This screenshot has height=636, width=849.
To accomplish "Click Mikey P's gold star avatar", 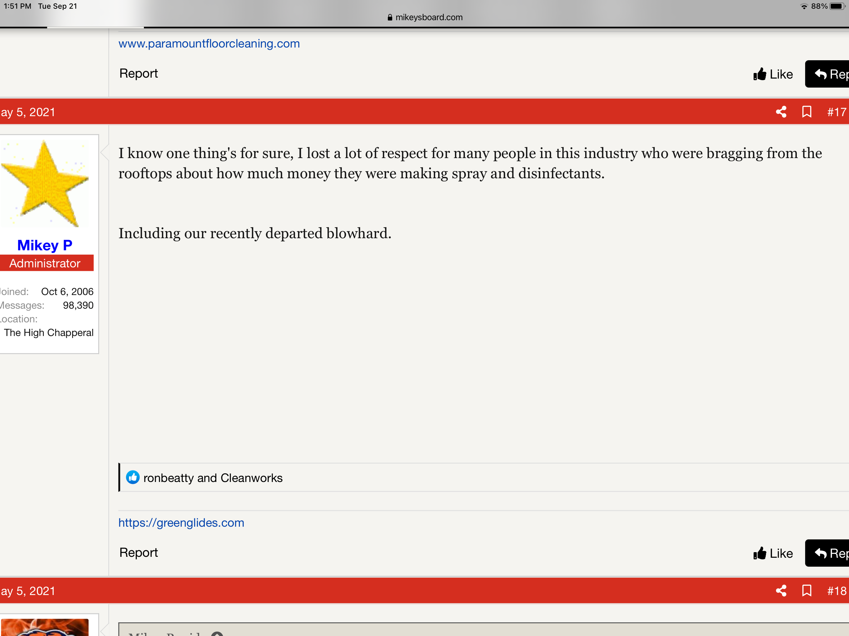I will 45,183.
